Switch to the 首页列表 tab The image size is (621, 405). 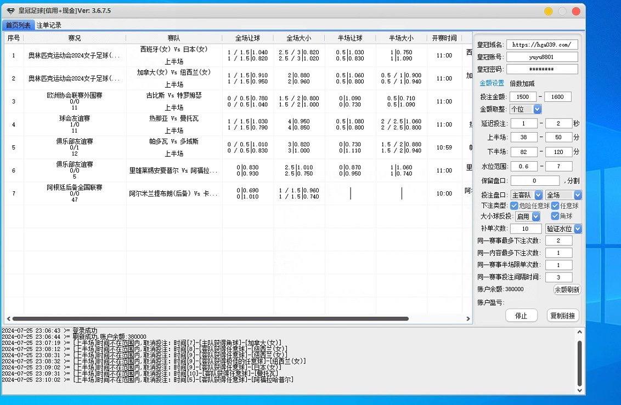[x=18, y=25]
